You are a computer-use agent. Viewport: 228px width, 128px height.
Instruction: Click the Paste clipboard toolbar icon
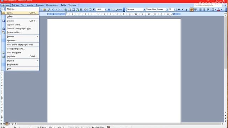click(x=45, y=10)
